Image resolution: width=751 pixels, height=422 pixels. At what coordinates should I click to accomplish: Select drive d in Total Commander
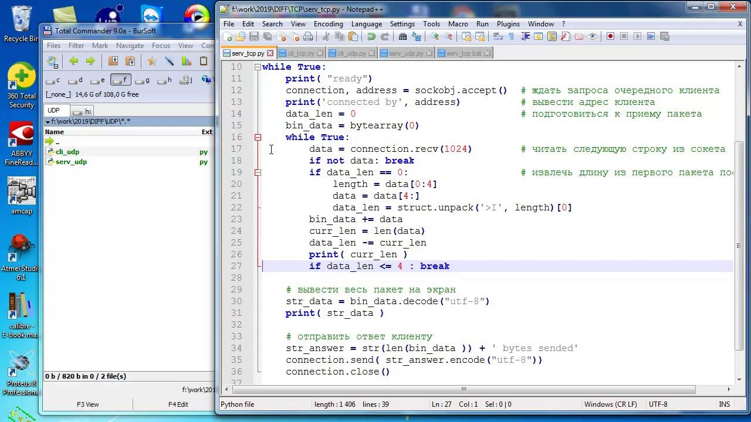point(76,80)
